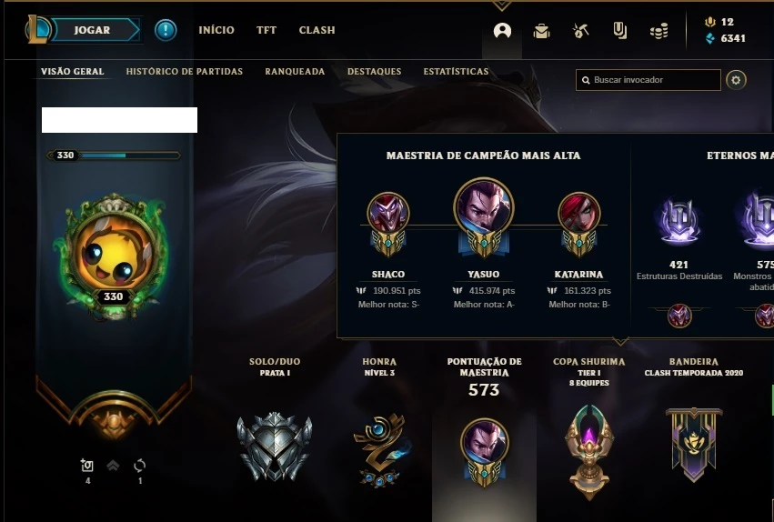Go to TFT in the top menu
The height and width of the screenshot is (522, 774).
coord(266,30)
